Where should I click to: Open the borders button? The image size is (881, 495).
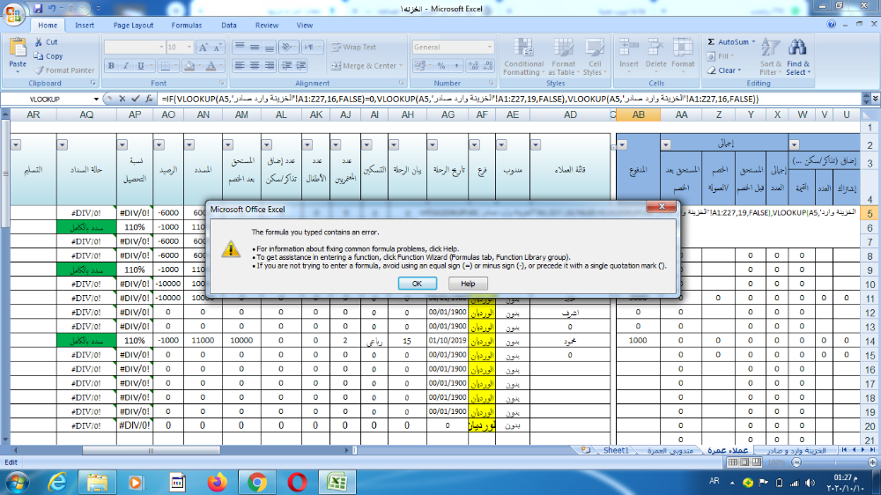tap(165, 66)
